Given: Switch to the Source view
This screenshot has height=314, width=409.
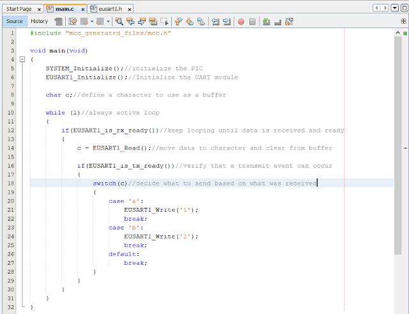Looking at the screenshot, I should pos(15,21).
